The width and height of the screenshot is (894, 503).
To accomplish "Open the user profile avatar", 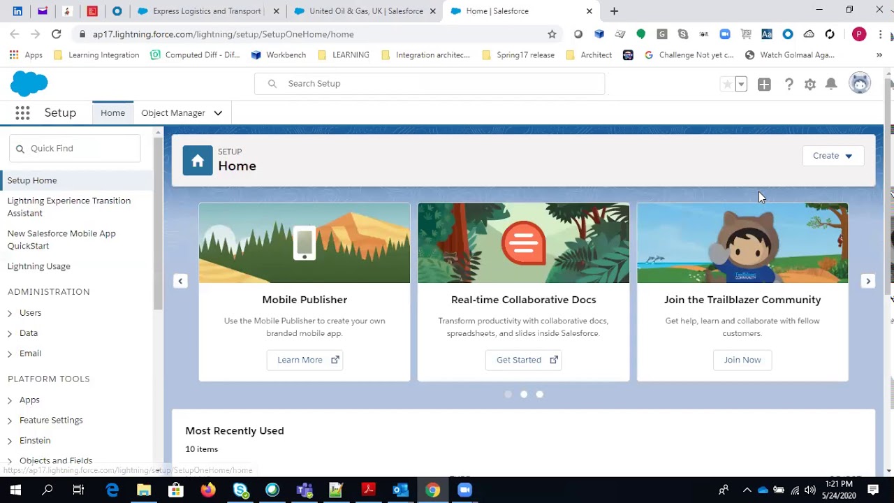I will pos(860,83).
